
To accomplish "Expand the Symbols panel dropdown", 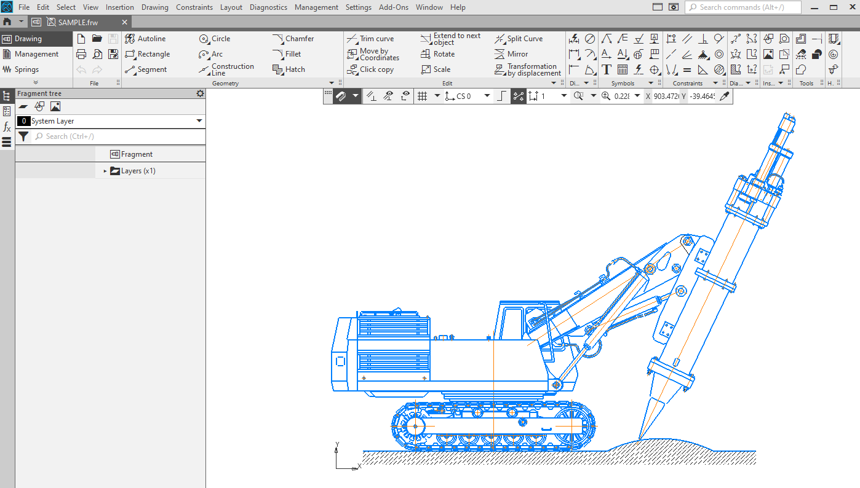I will (x=650, y=83).
